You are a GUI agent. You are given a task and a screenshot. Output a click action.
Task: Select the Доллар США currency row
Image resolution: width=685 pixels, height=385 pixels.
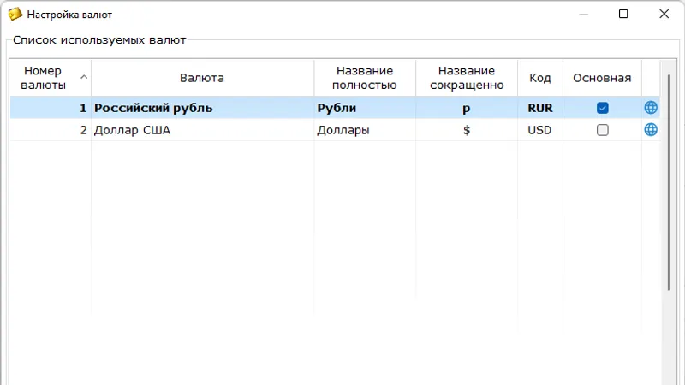(202, 130)
